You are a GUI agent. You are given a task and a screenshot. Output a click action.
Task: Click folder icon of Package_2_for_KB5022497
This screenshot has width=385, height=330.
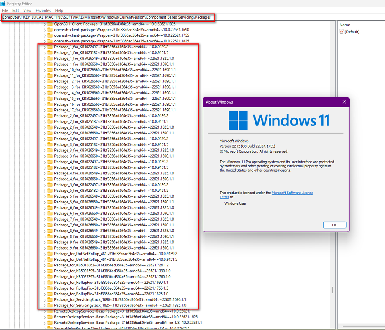coord(50,116)
